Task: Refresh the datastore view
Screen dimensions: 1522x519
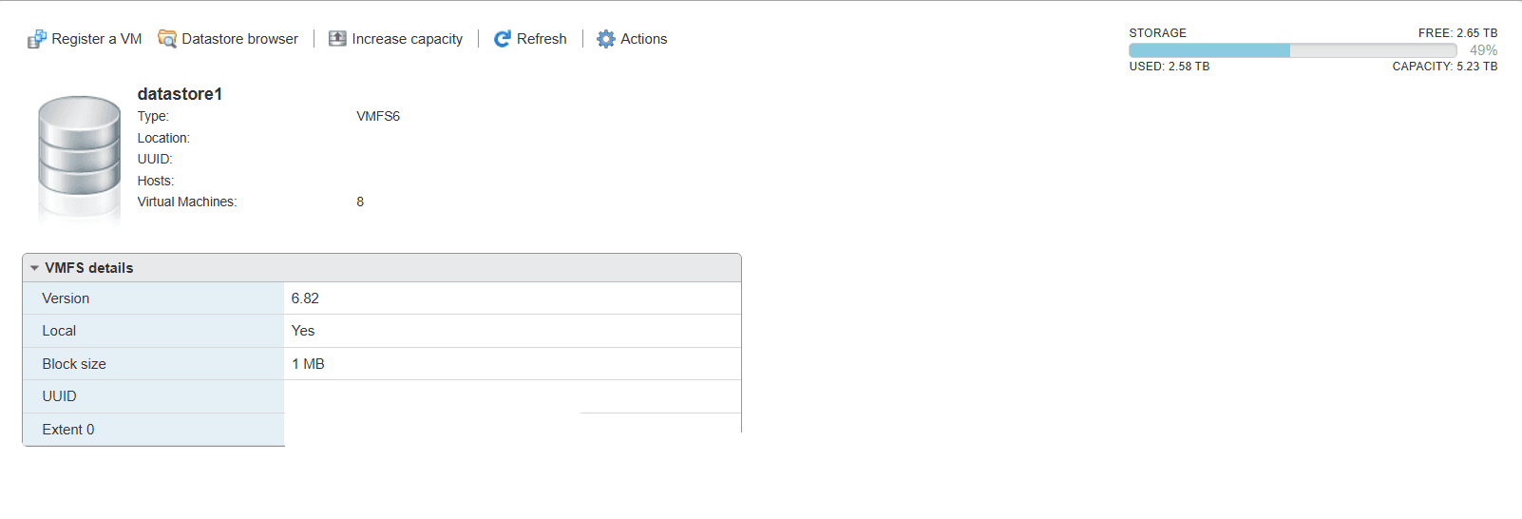Action: coord(530,39)
